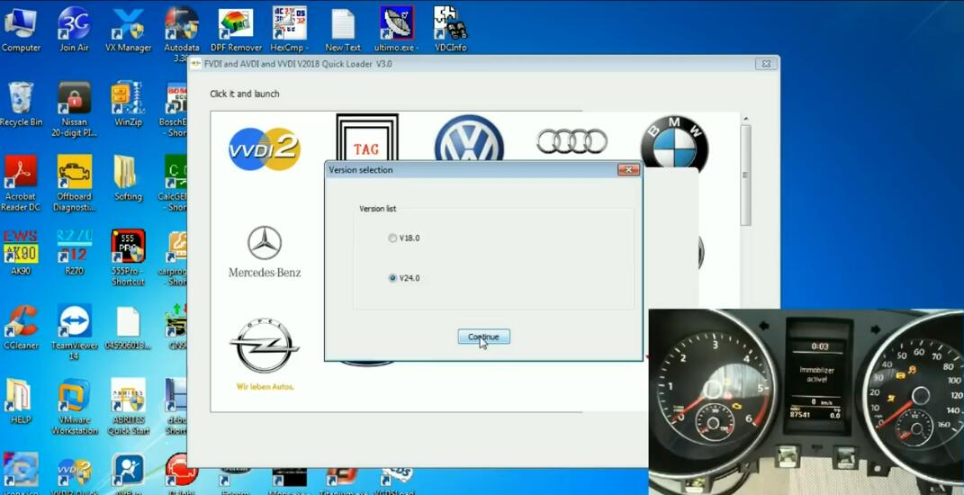The image size is (964, 495).
Task: Close the Quick Loader V3.0 window
Action: [766, 63]
